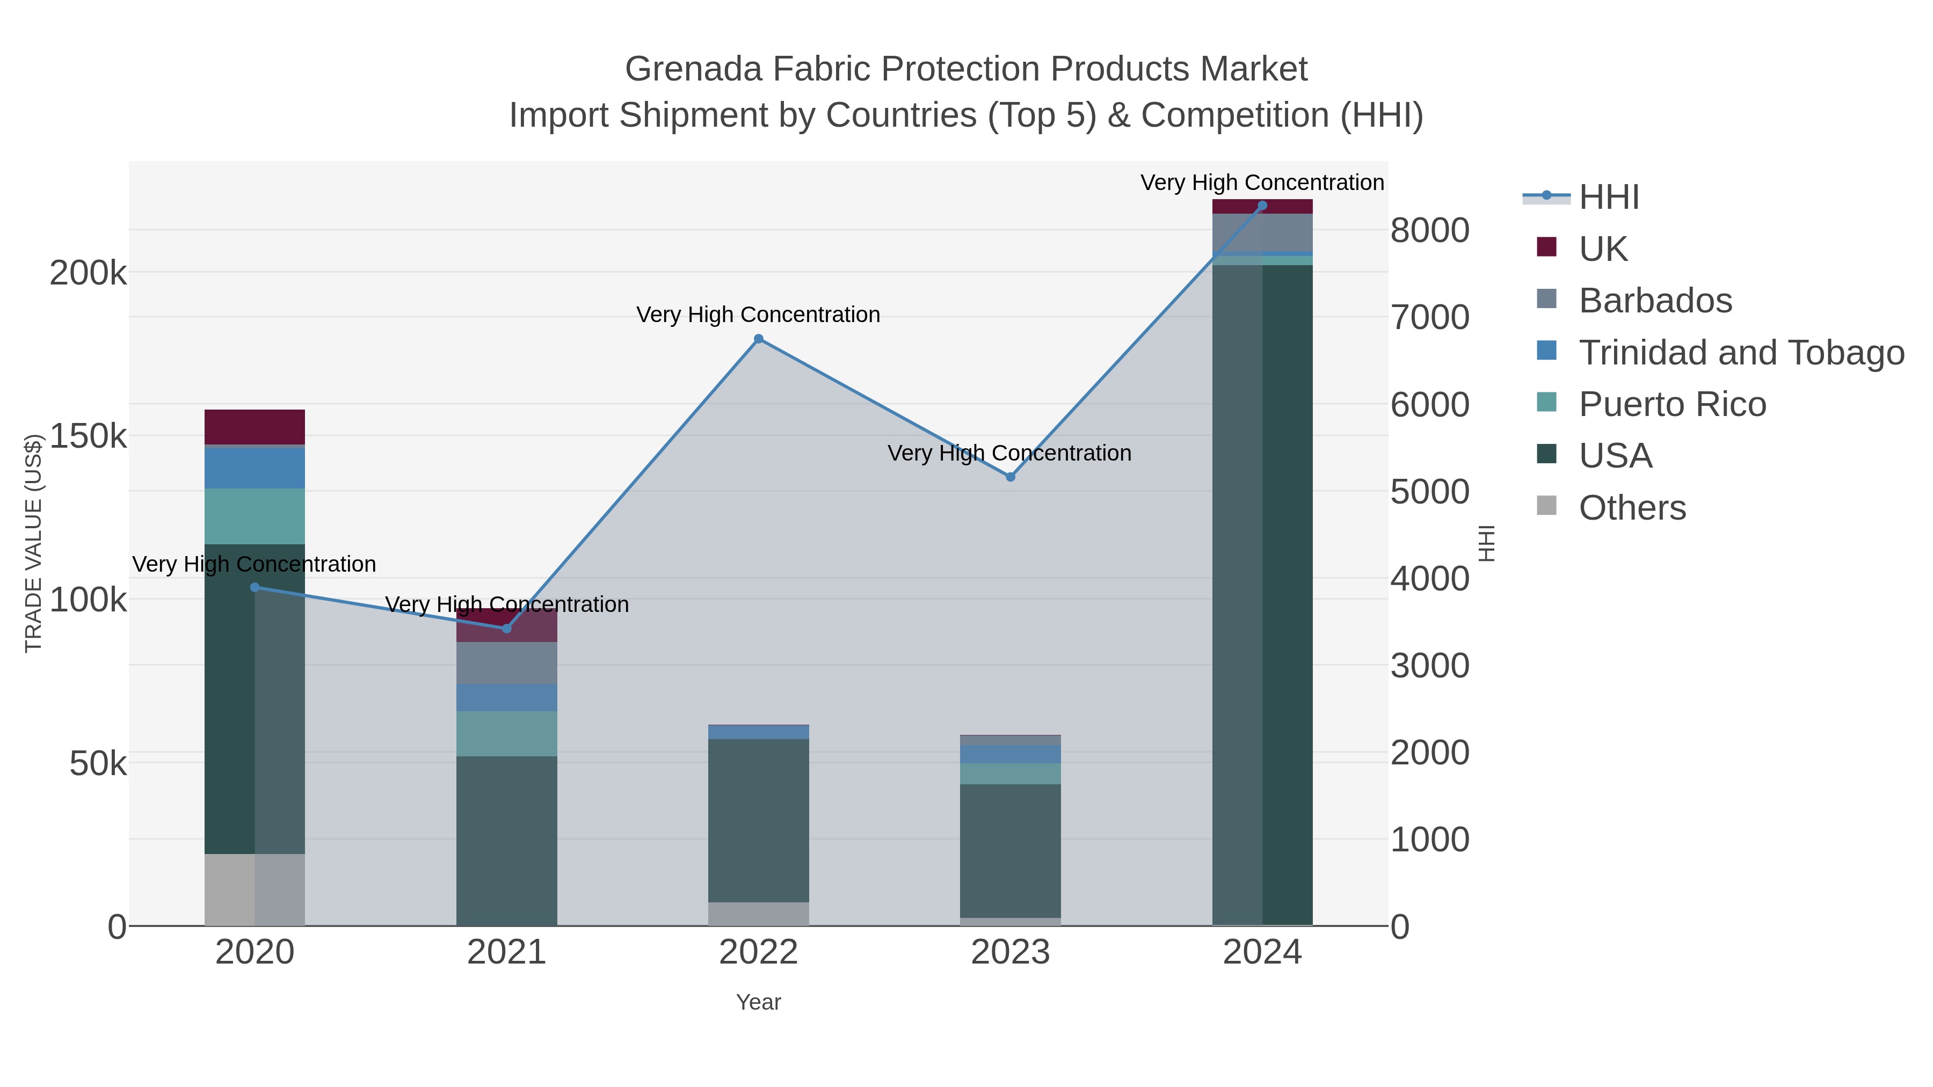
Task: Click the Others segment of 2020 bar
Action: (255, 889)
